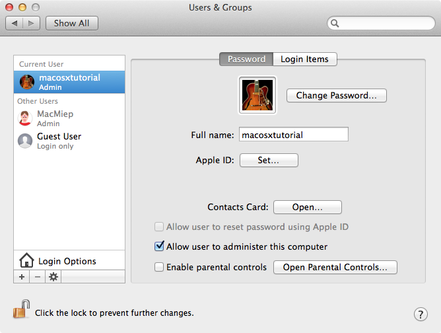Click the Show All button
441x333 pixels.
[72, 23]
